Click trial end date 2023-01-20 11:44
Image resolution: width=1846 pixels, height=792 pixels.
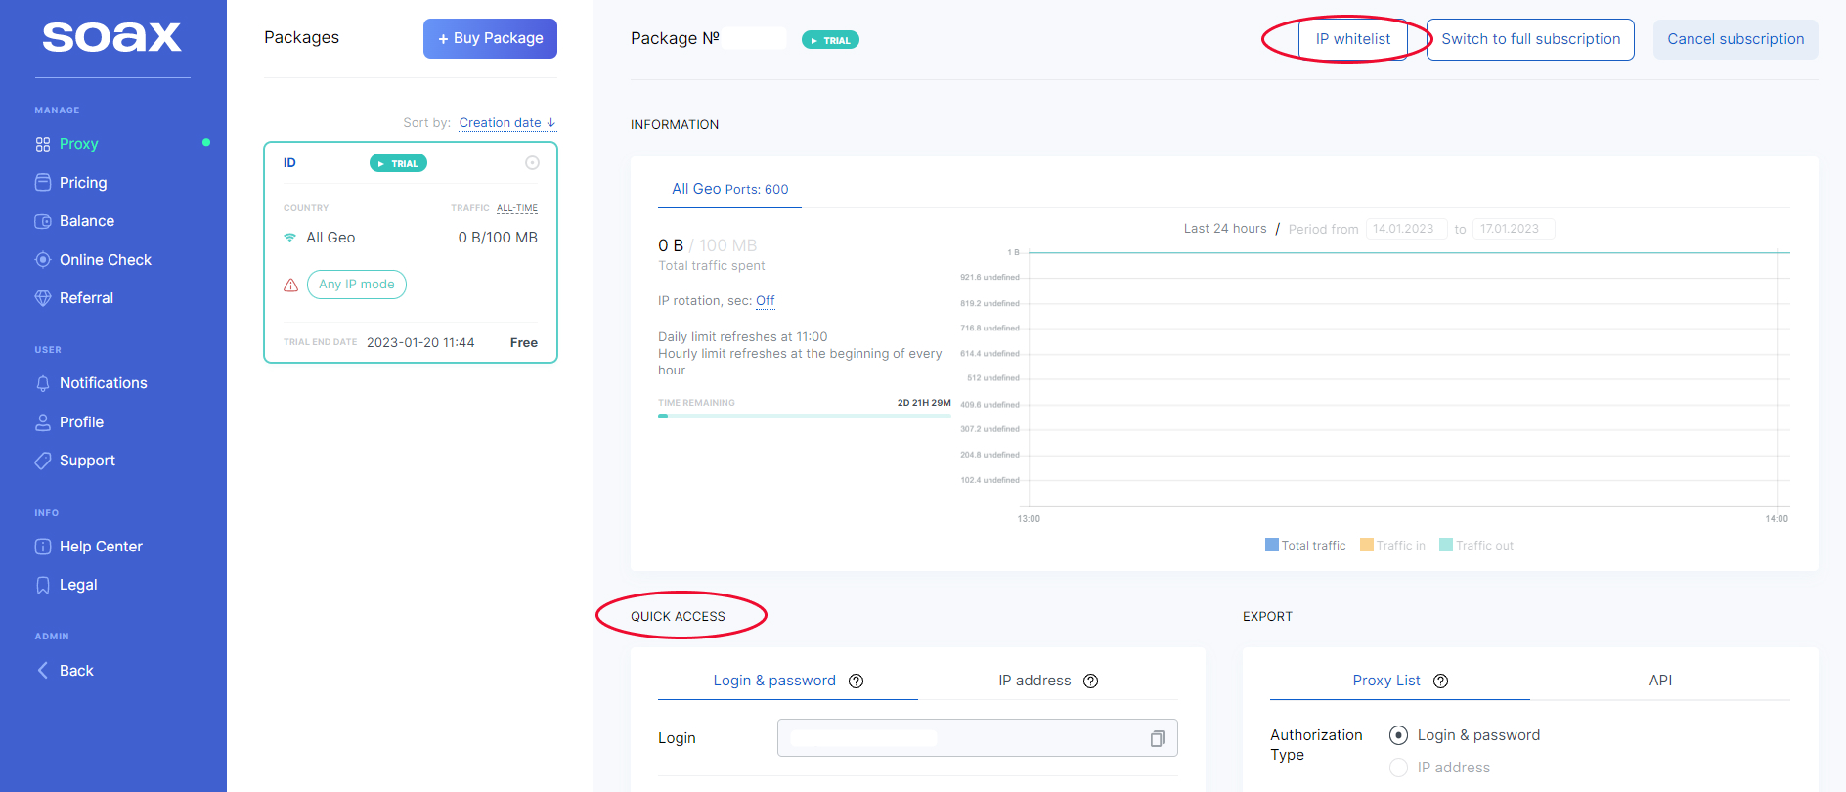point(420,343)
